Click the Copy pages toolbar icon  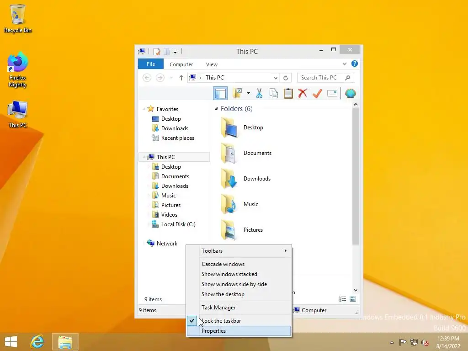pyautogui.click(x=273, y=93)
